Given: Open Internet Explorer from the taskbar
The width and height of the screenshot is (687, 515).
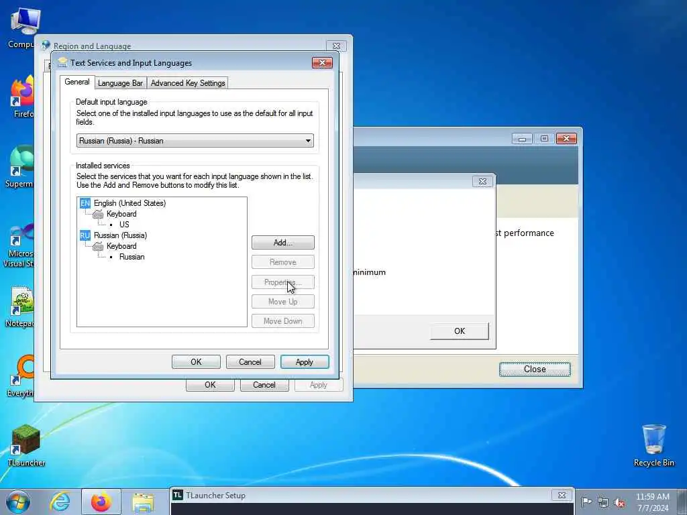Looking at the screenshot, I should pos(60,502).
